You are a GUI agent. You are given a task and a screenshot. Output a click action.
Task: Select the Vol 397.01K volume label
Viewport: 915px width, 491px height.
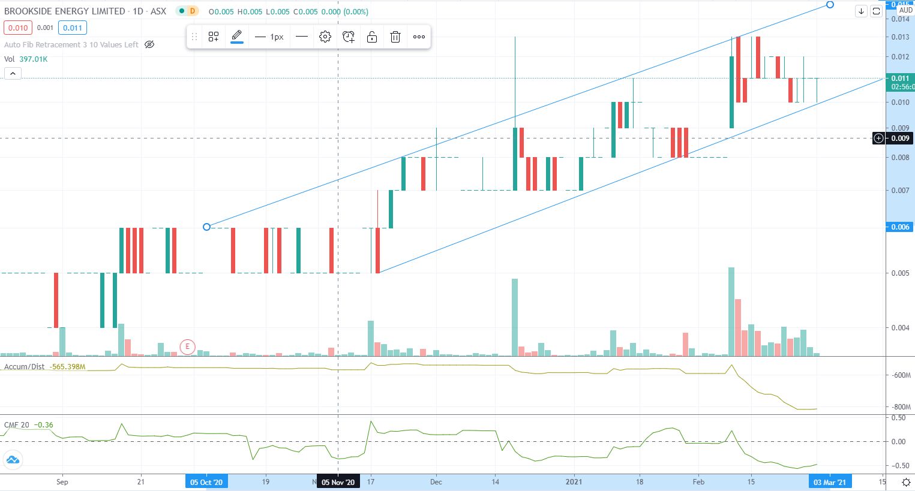(26, 59)
